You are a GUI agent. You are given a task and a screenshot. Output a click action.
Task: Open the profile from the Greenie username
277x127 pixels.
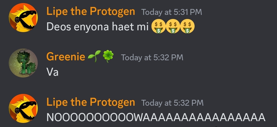66,57
